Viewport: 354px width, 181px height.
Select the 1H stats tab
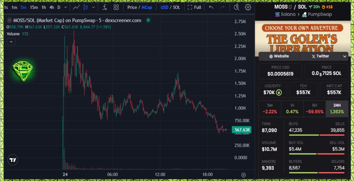tap(292, 109)
